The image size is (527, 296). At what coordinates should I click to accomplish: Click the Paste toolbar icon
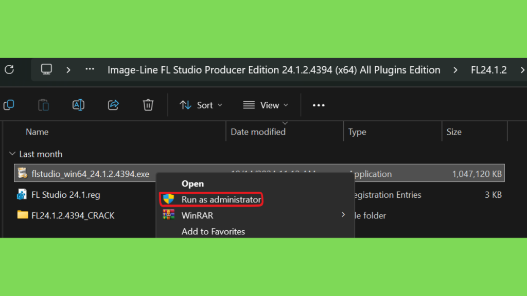pos(43,105)
